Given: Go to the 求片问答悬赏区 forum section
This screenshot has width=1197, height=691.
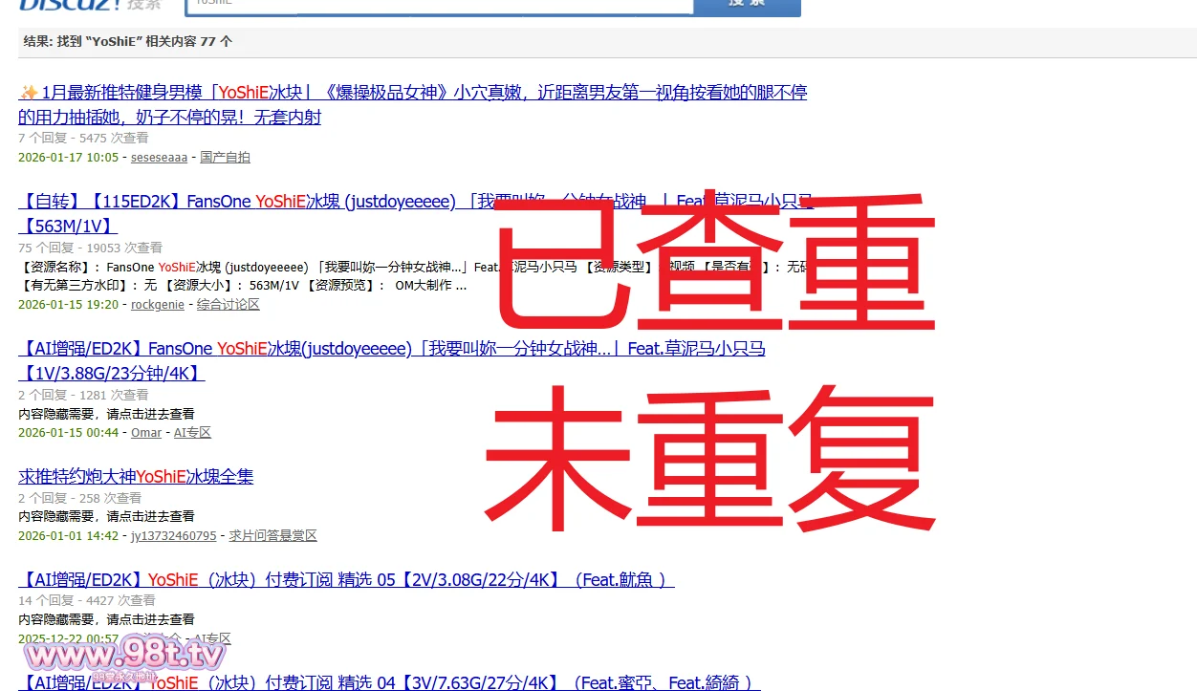Looking at the screenshot, I should coord(272,536).
